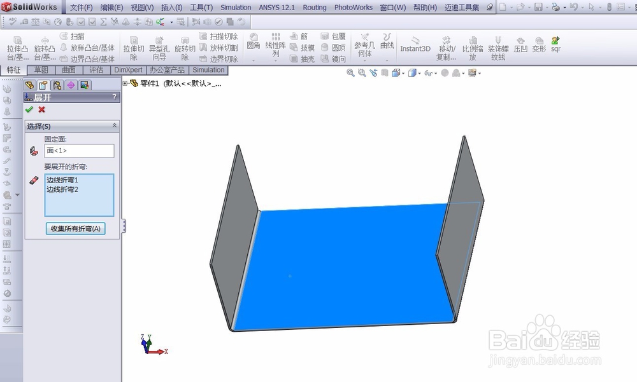Toggle Instant3D
The width and height of the screenshot is (637, 382).
point(415,44)
